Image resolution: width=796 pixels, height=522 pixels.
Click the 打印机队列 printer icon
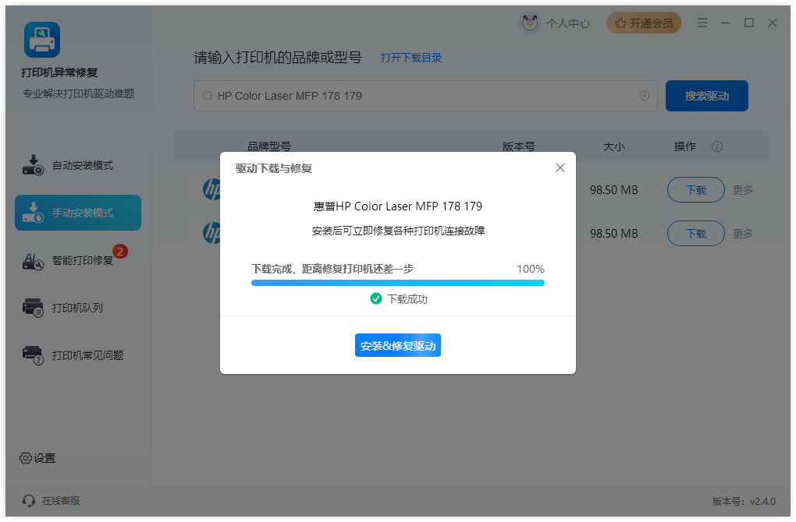click(33, 308)
